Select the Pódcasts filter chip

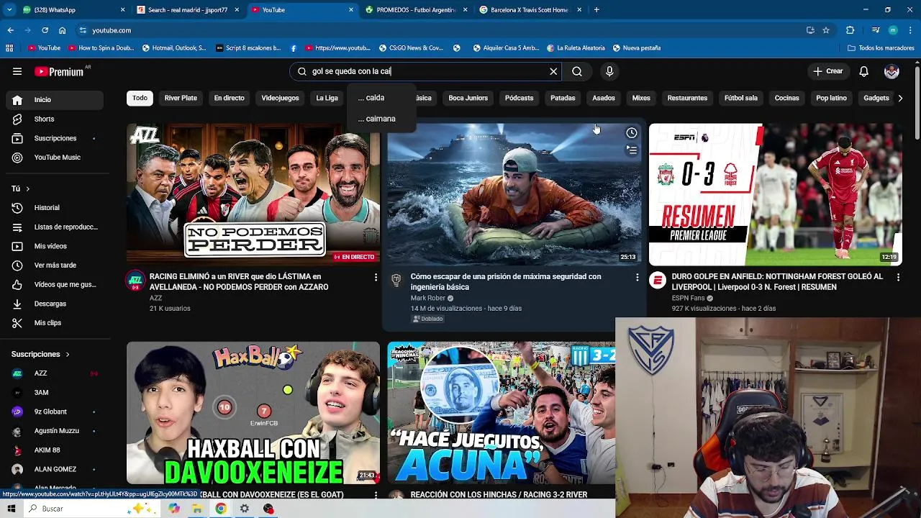pyautogui.click(x=519, y=98)
